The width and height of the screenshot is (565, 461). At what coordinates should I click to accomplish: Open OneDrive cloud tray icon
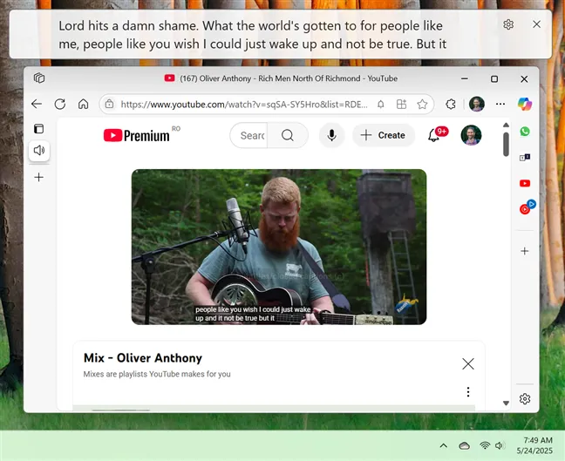464,446
